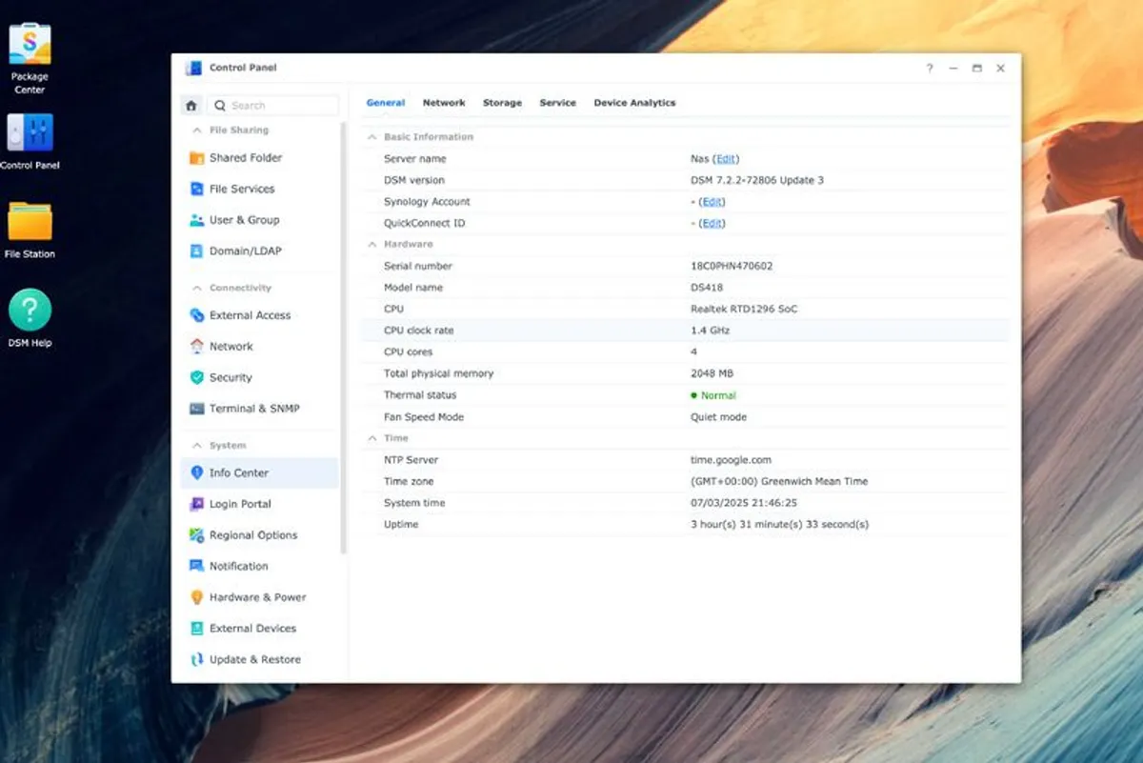Edit the QuickConnect ID entry
This screenshot has width=1143, height=763.
tap(712, 224)
